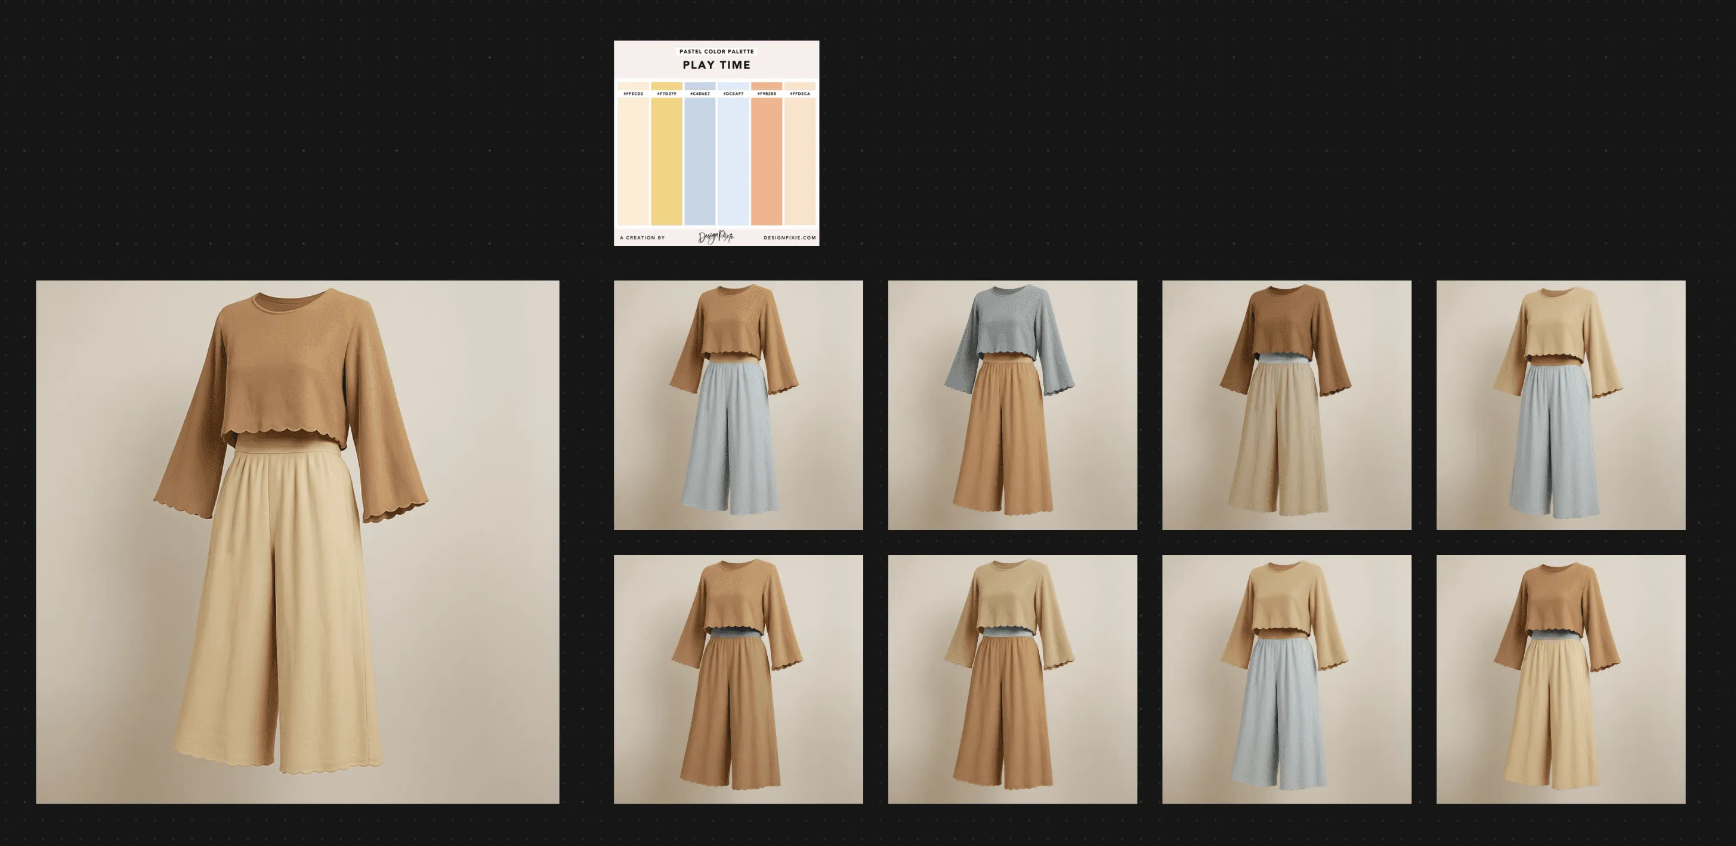Click the PLAY TIME palette title
The image size is (1736, 846).
point(716,66)
